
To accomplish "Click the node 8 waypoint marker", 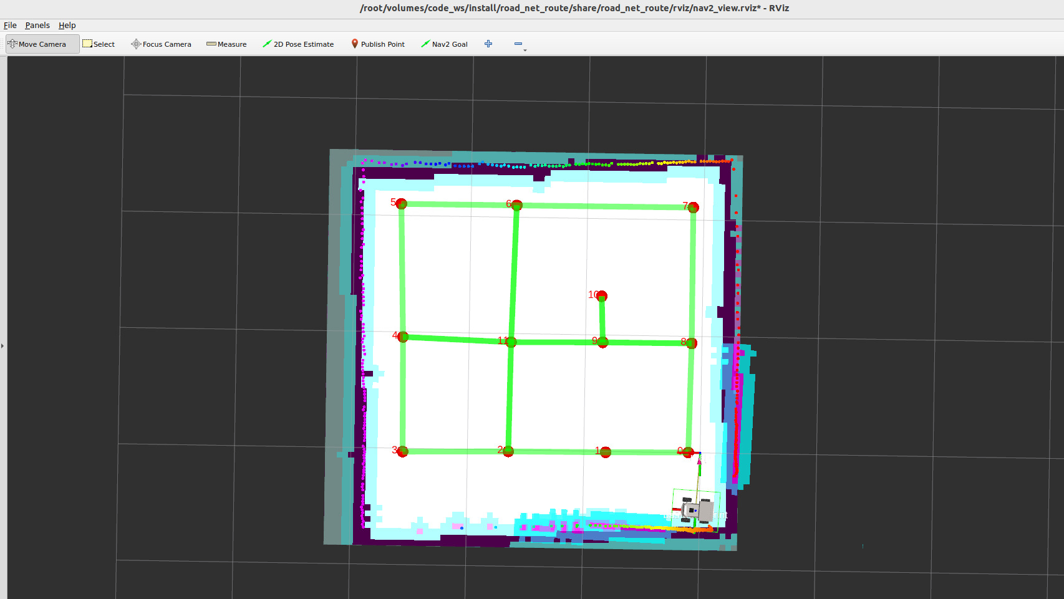I will pos(692,343).
